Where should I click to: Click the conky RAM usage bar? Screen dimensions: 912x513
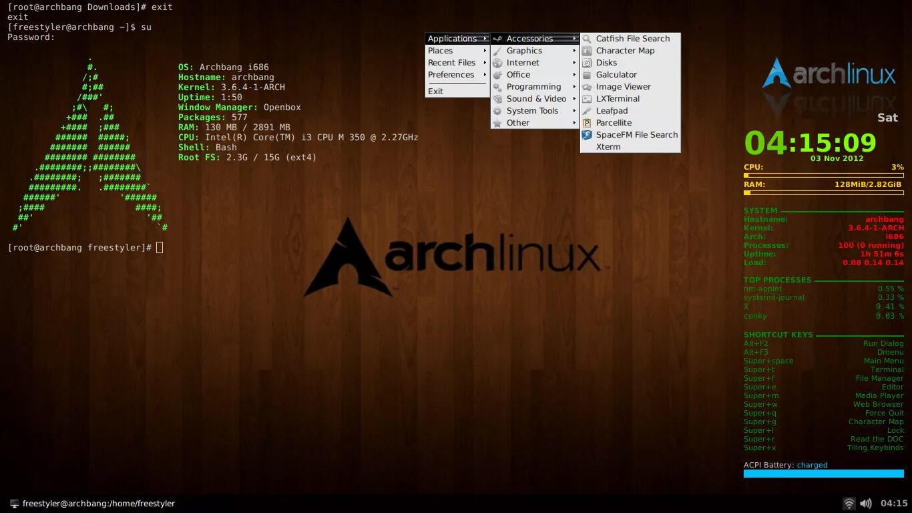(824, 193)
